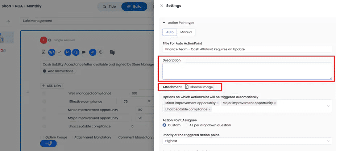Expand the trigger options dropdown arrow
Viewport: 340px width, 151px height.
pos(328,106)
